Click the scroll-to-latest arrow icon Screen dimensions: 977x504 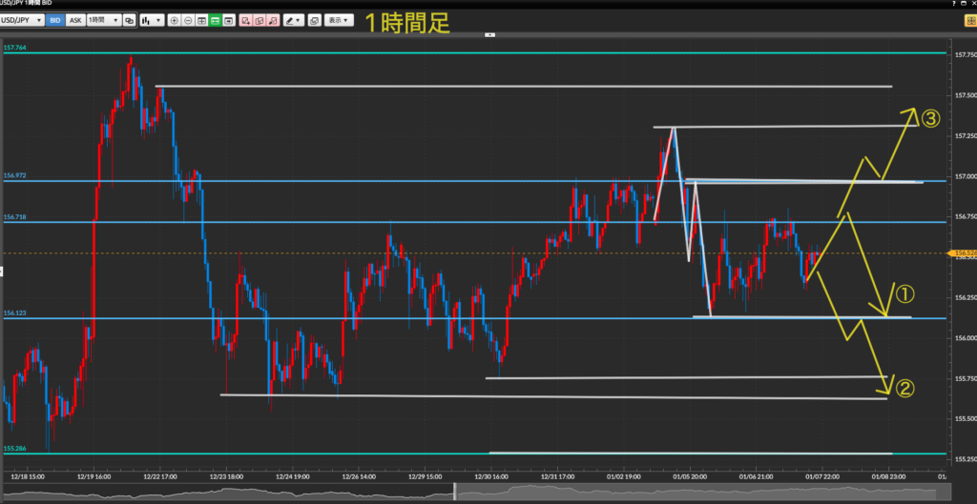230,20
